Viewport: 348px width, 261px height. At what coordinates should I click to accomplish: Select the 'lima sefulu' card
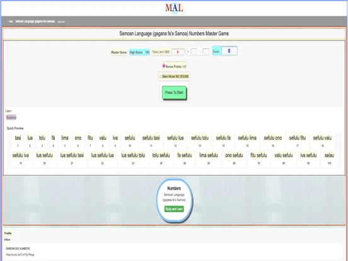coord(209,158)
